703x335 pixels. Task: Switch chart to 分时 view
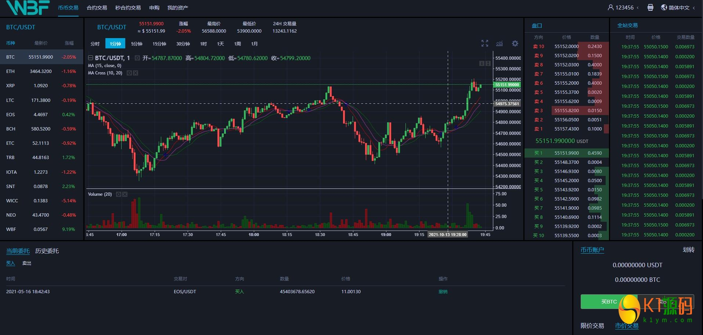pyautogui.click(x=95, y=44)
